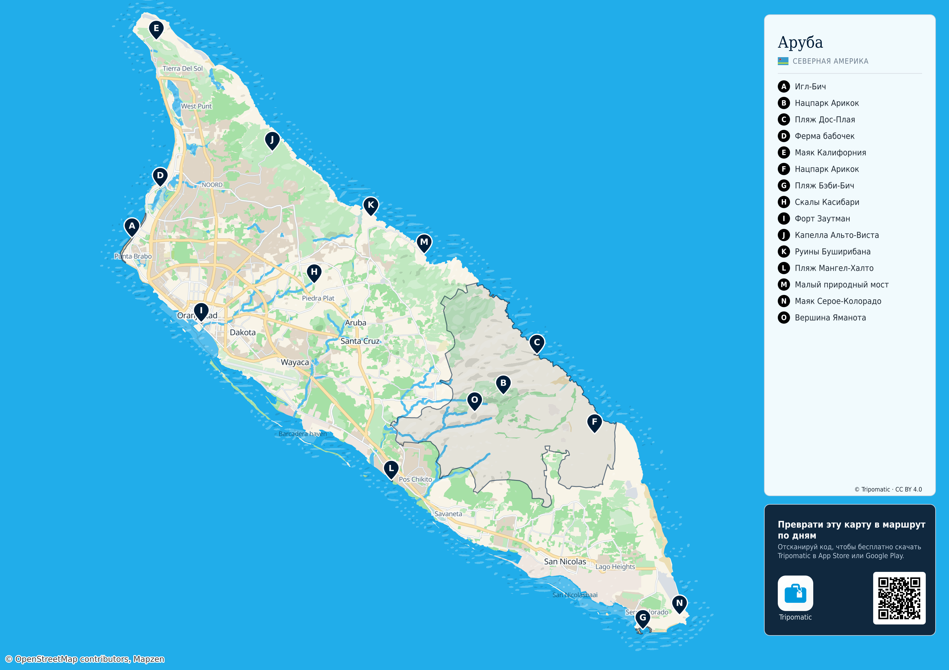This screenshot has height=670, width=949.
Task: Click the San Nicolas town label
Action: [x=565, y=561]
